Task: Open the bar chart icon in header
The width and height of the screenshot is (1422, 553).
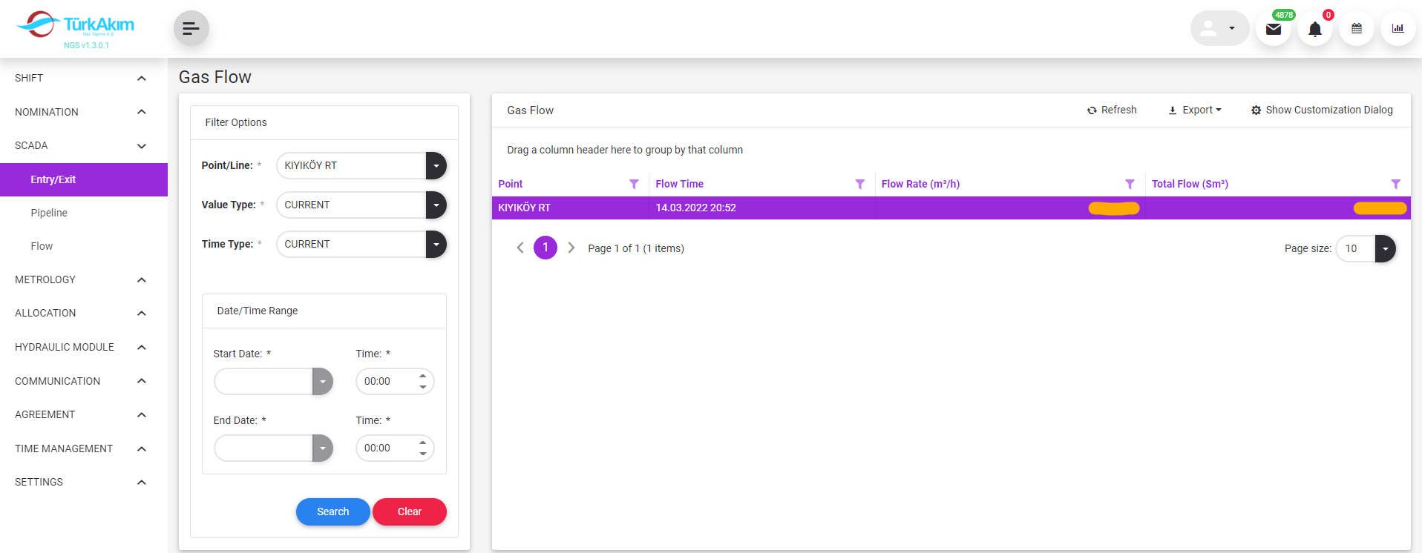Action: [1398, 29]
